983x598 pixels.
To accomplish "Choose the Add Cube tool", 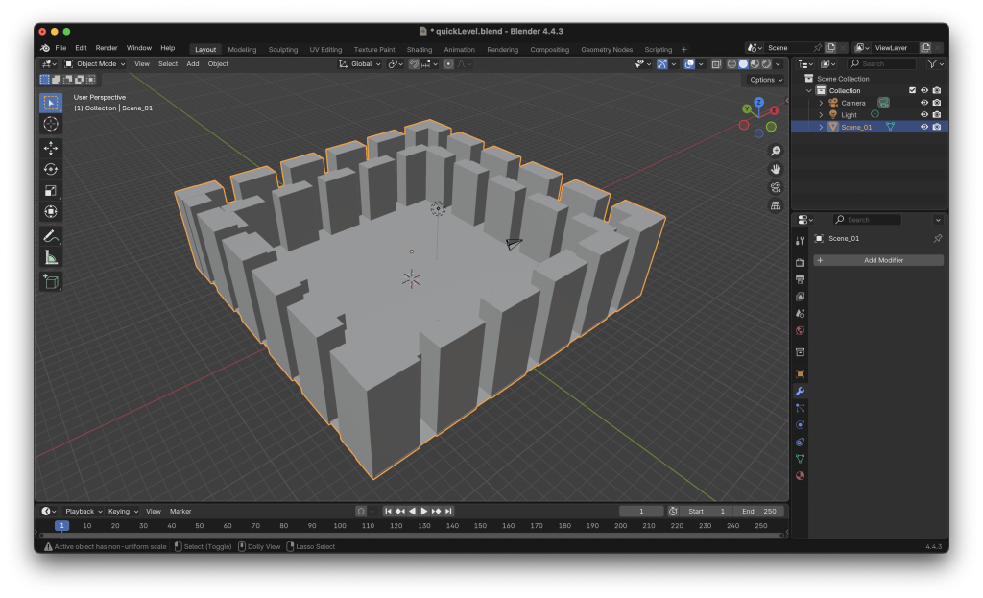I will 51,281.
